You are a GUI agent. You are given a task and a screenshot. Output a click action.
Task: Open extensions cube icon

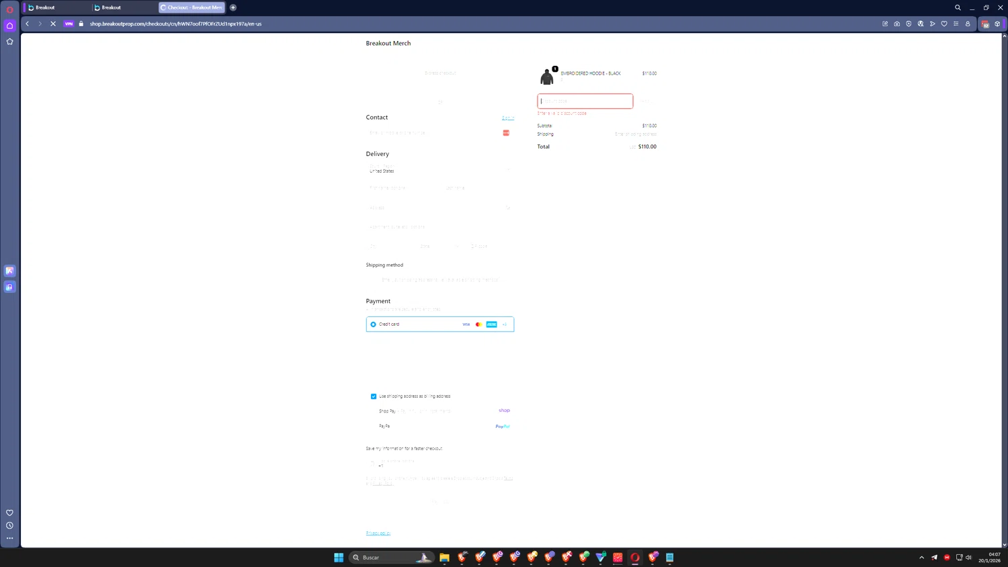click(x=997, y=24)
